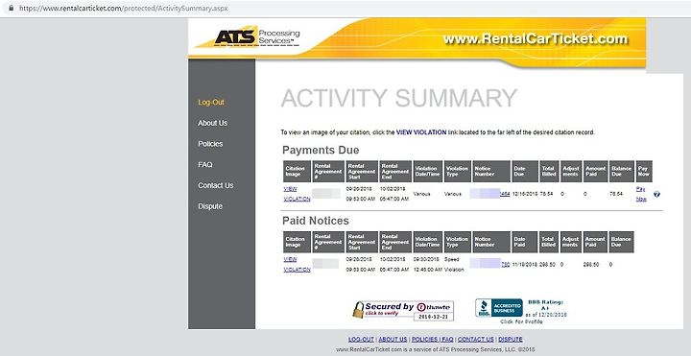The image size is (691, 356).
Task: Open notice number ending 780
Action: pos(506,264)
